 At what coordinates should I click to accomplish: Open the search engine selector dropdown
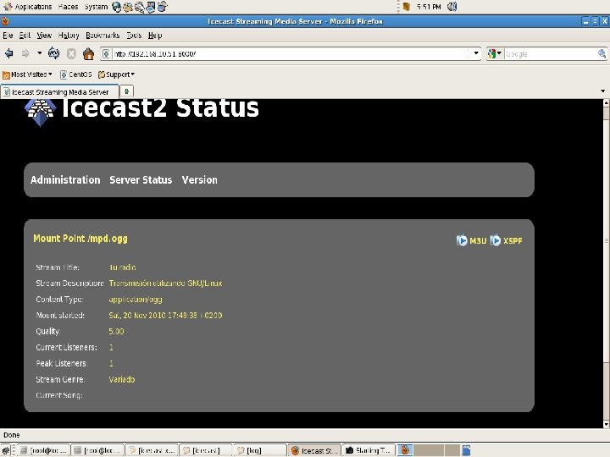coord(495,53)
